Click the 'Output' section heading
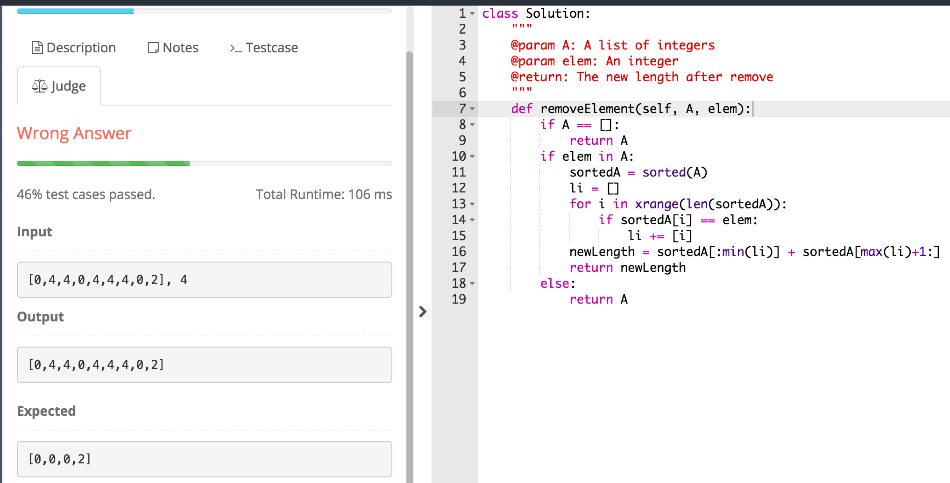The image size is (950, 483). coord(41,317)
